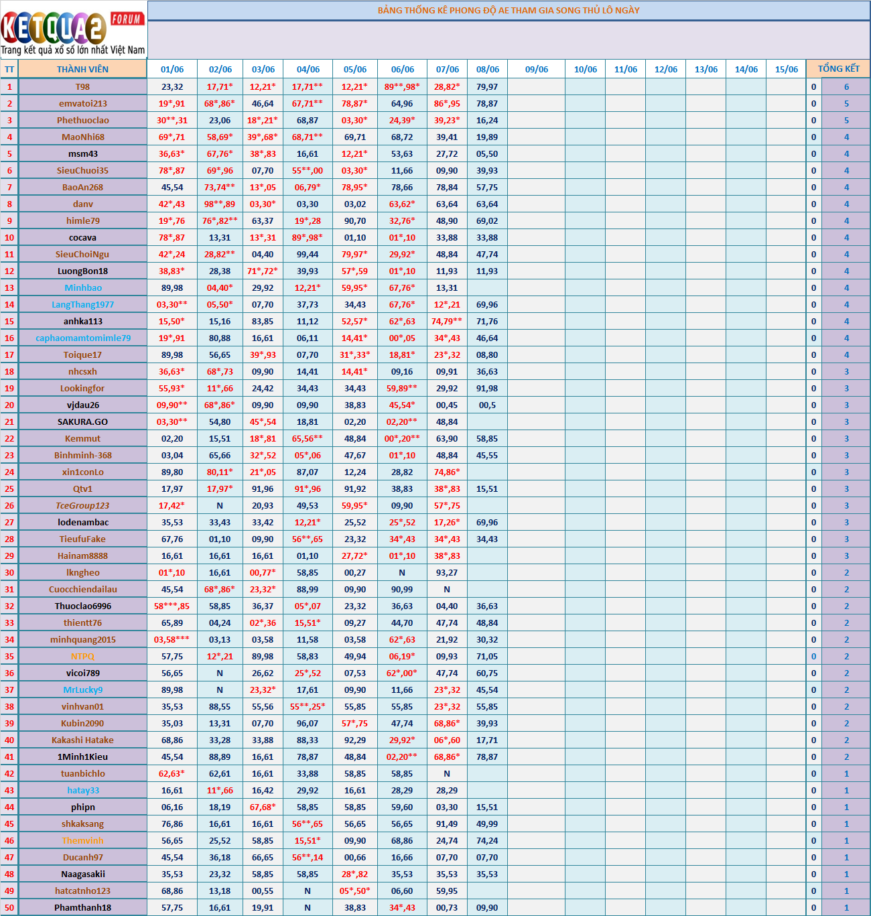Open the italic TceGroup123 member name

click(x=82, y=505)
